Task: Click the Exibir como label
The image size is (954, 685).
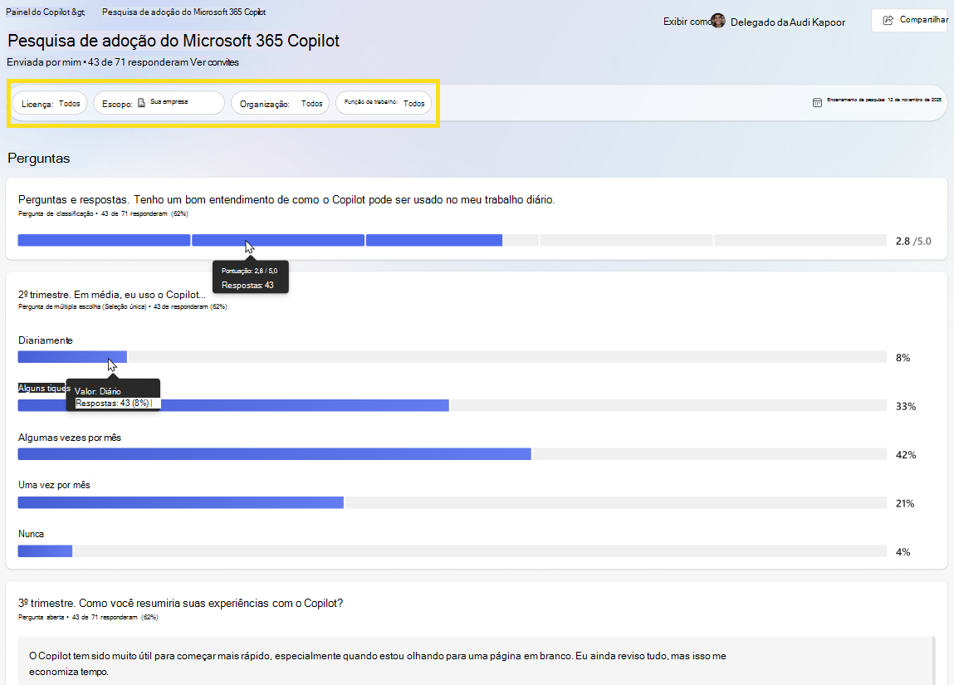Action: point(687,22)
